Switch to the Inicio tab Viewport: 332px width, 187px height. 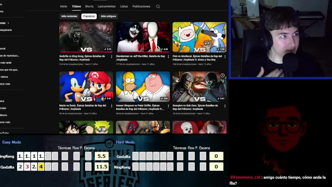click(x=64, y=6)
